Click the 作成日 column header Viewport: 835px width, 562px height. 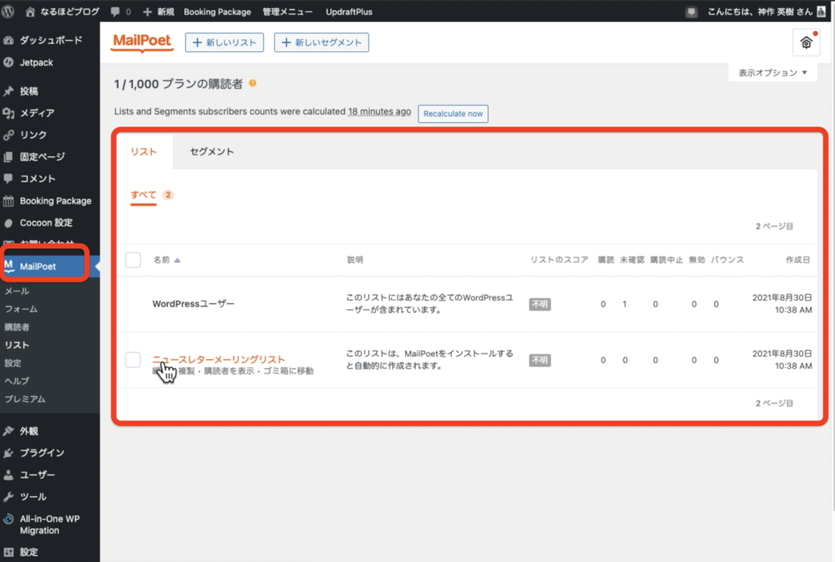click(x=797, y=260)
